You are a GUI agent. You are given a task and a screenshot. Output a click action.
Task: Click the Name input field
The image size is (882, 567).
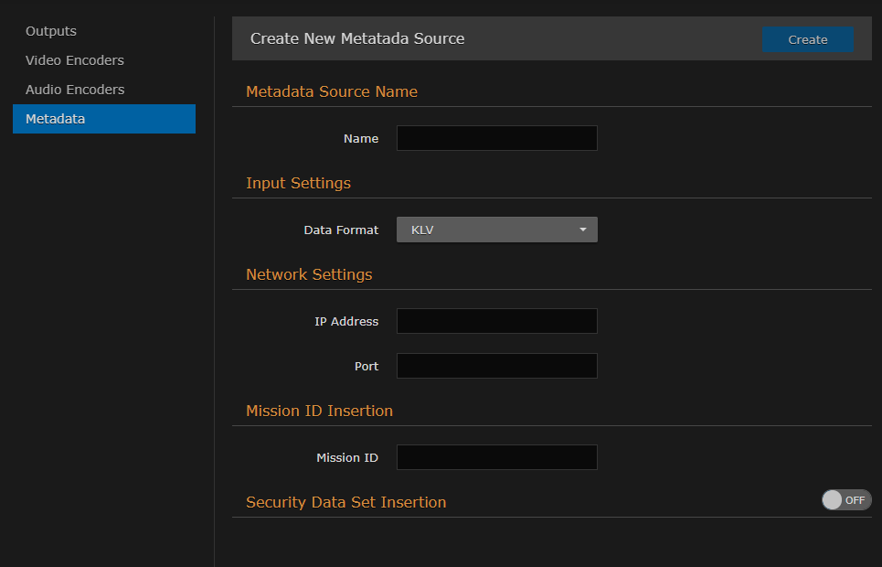pyautogui.click(x=496, y=137)
